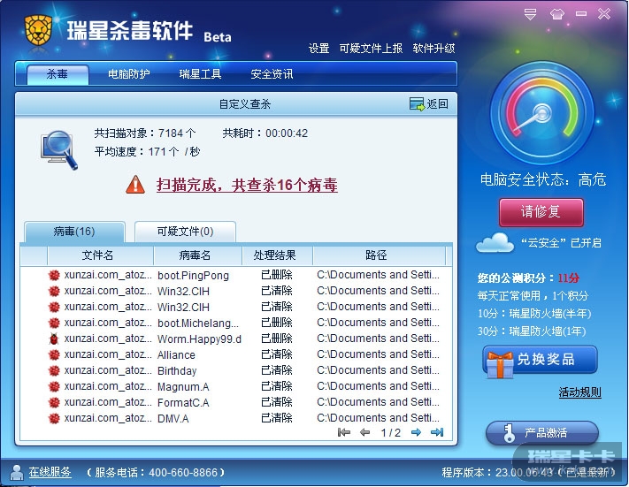Screen dimensions: 629x487
Task: Click 路径 column header
Action: point(380,255)
